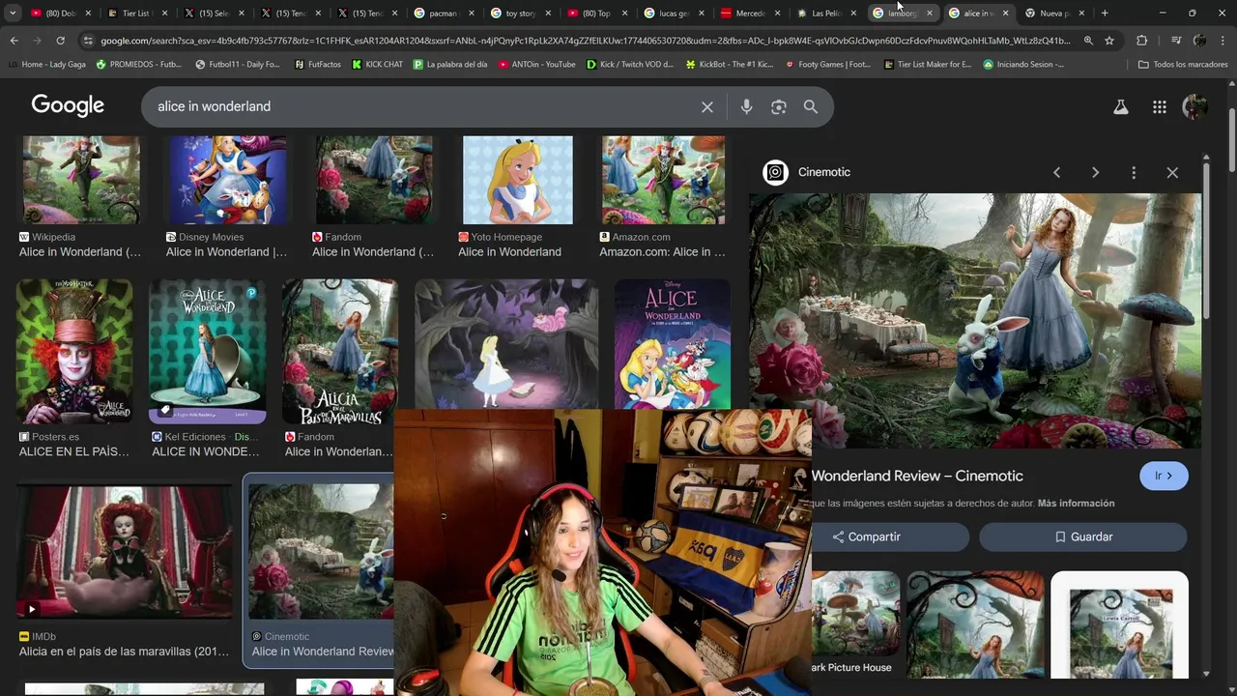Open the Futbol11 bookmark
The height and width of the screenshot is (696, 1237).
238,65
